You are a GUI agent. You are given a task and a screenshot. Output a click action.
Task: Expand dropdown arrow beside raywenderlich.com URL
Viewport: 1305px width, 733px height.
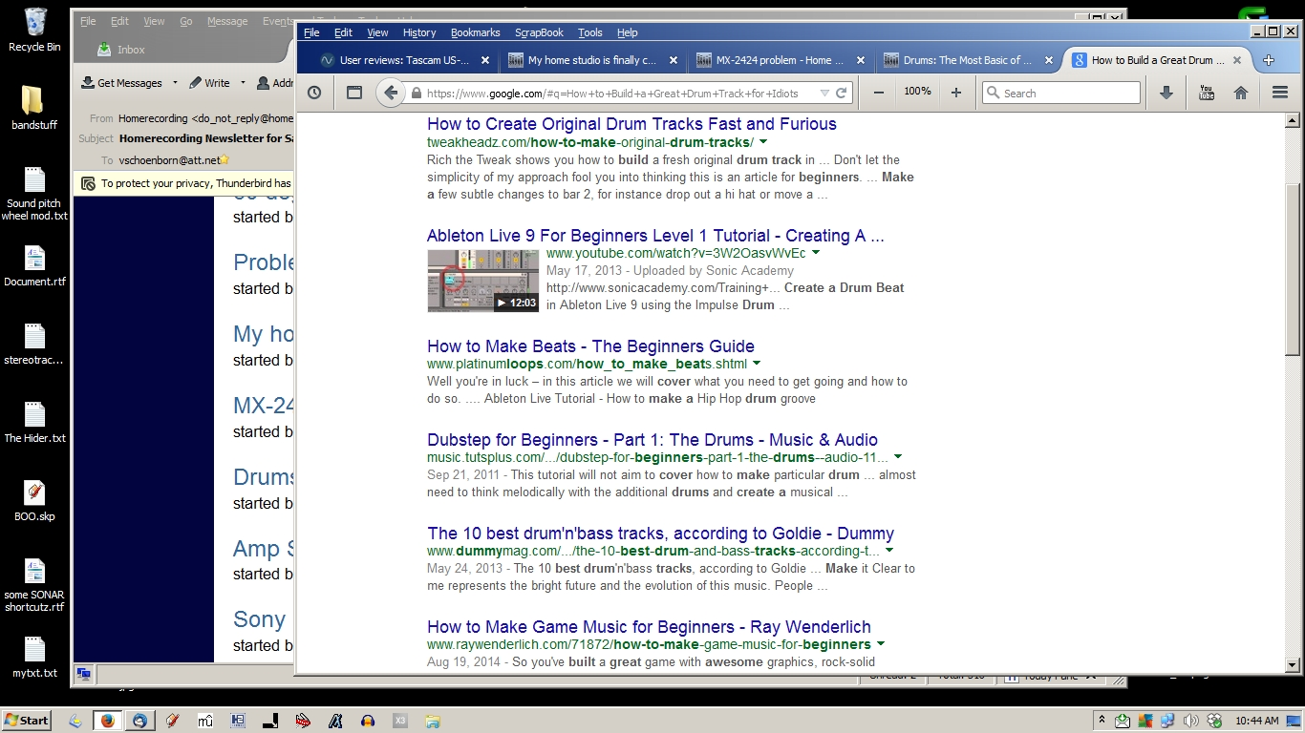point(880,644)
